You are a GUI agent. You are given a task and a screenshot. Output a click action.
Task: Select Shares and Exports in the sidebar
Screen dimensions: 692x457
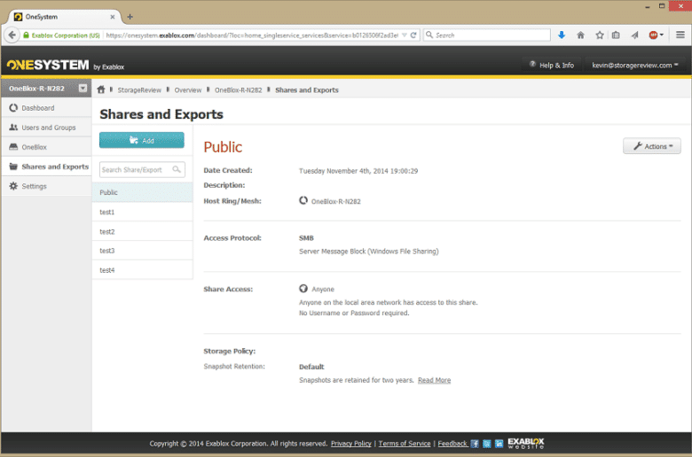tap(46, 167)
